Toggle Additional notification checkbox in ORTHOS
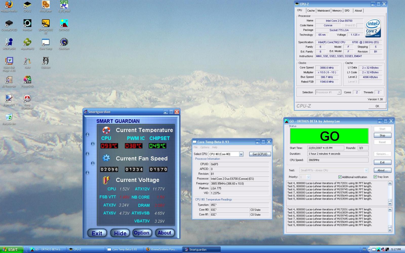 coord(340,177)
